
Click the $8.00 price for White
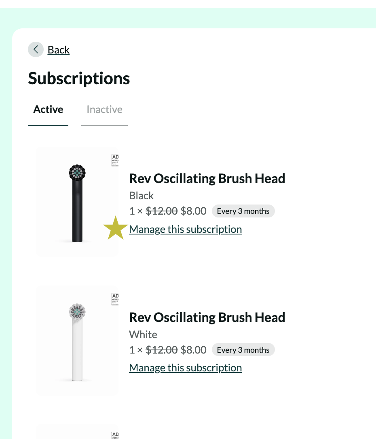193,350
